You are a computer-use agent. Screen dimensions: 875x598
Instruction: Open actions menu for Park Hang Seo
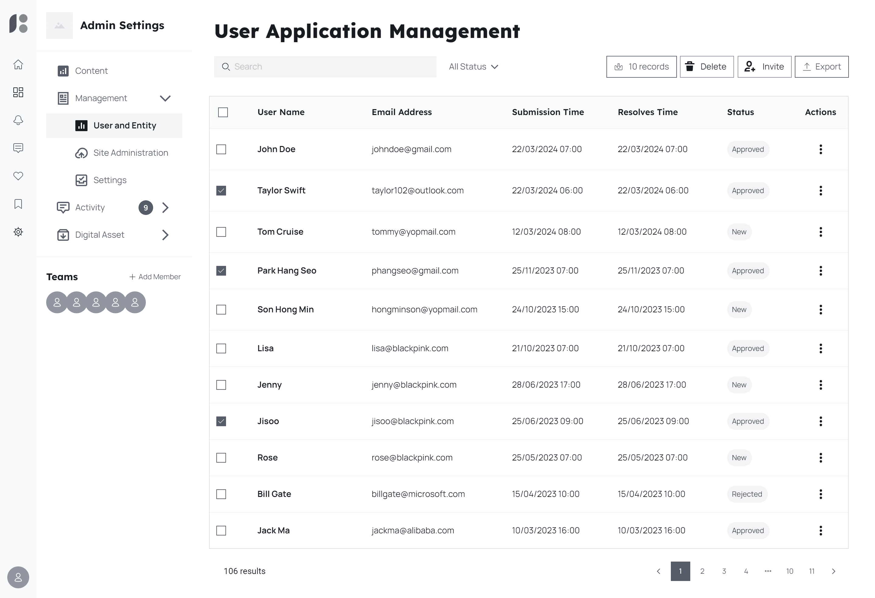(820, 271)
